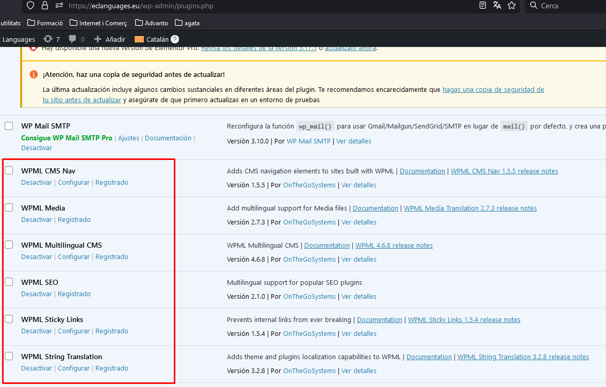
Task: Open Documentation link for WPML Media
Action: [x=375, y=208]
